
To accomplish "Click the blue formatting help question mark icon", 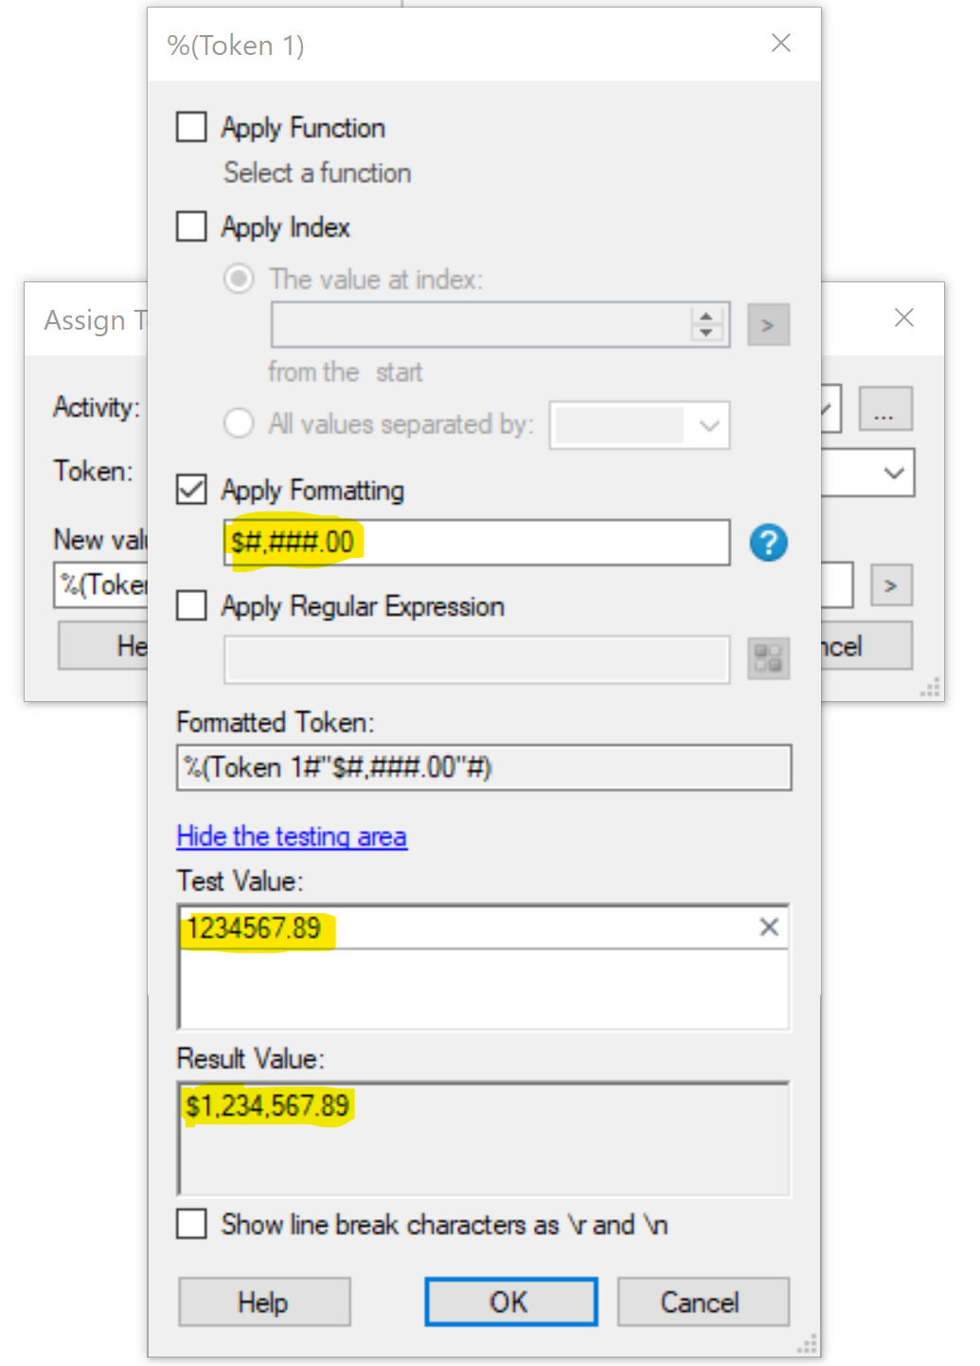I will [x=768, y=543].
